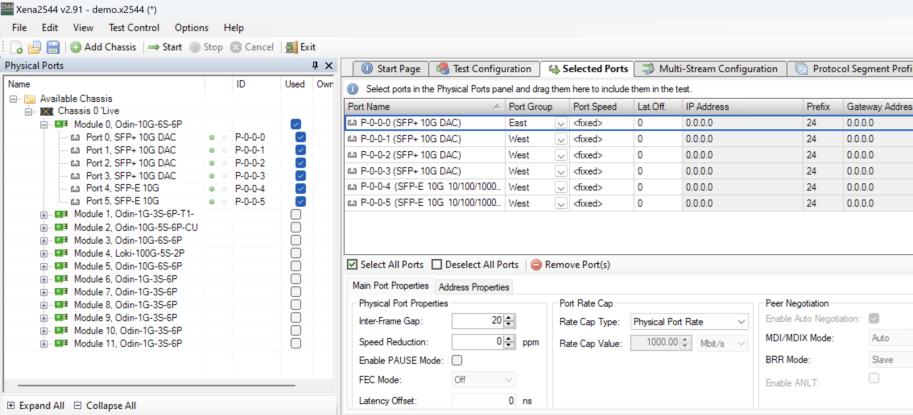Check the Used box for Module 4
This screenshot has width=913, height=415.
click(x=296, y=253)
